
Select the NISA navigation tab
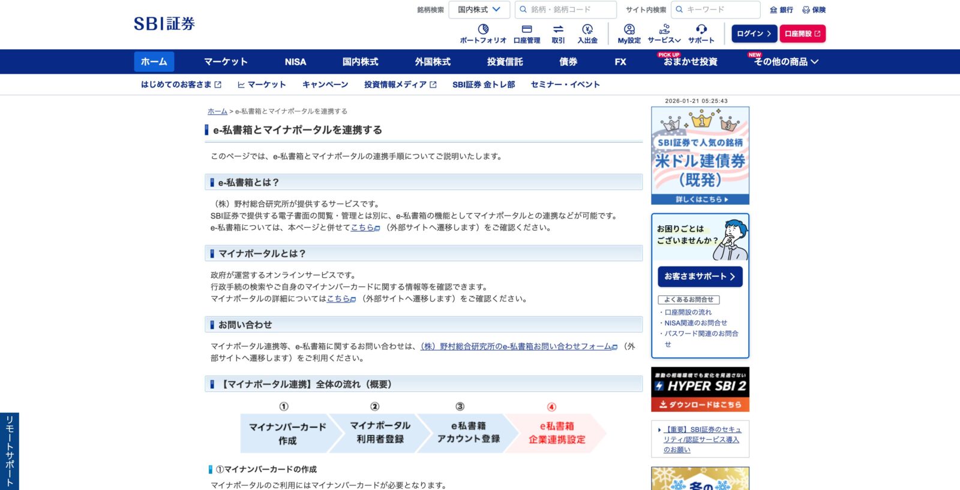295,62
